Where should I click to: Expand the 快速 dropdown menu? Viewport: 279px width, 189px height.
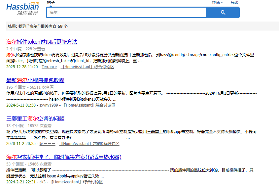tap(217, 3)
